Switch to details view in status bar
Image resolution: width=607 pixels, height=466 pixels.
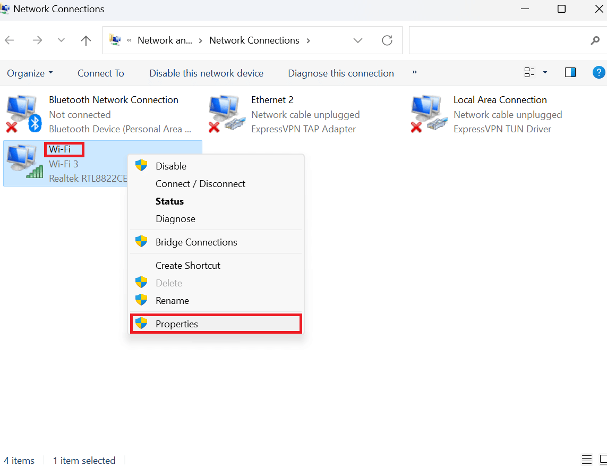pyautogui.click(x=587, y=460)
